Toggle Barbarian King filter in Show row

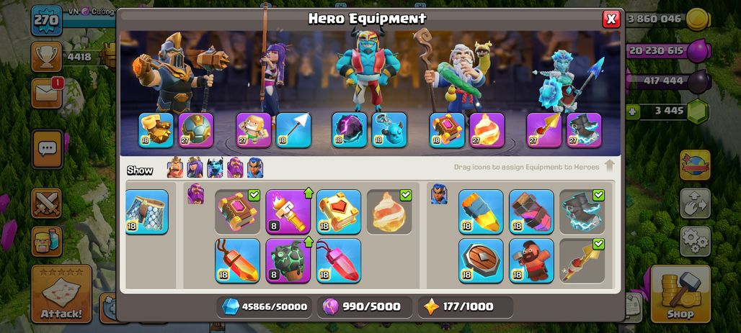tap(175, 168)
